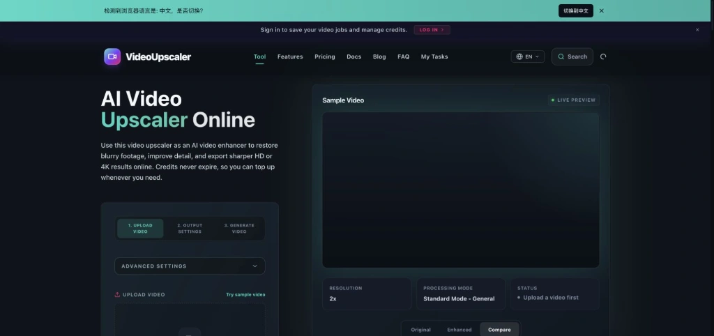
Task: Click the globe language icon
Action: [519, 57]
